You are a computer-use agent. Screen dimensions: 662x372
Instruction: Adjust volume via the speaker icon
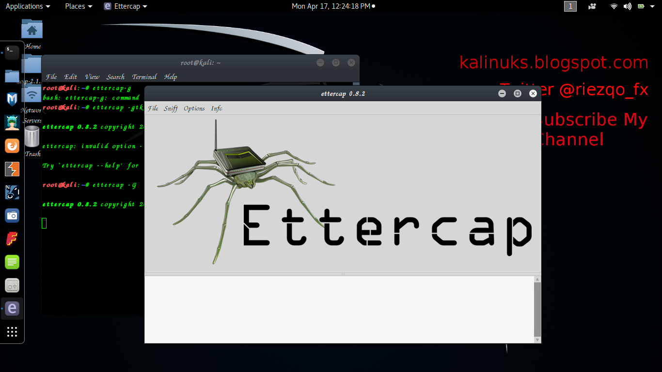[x=628, y=6]
